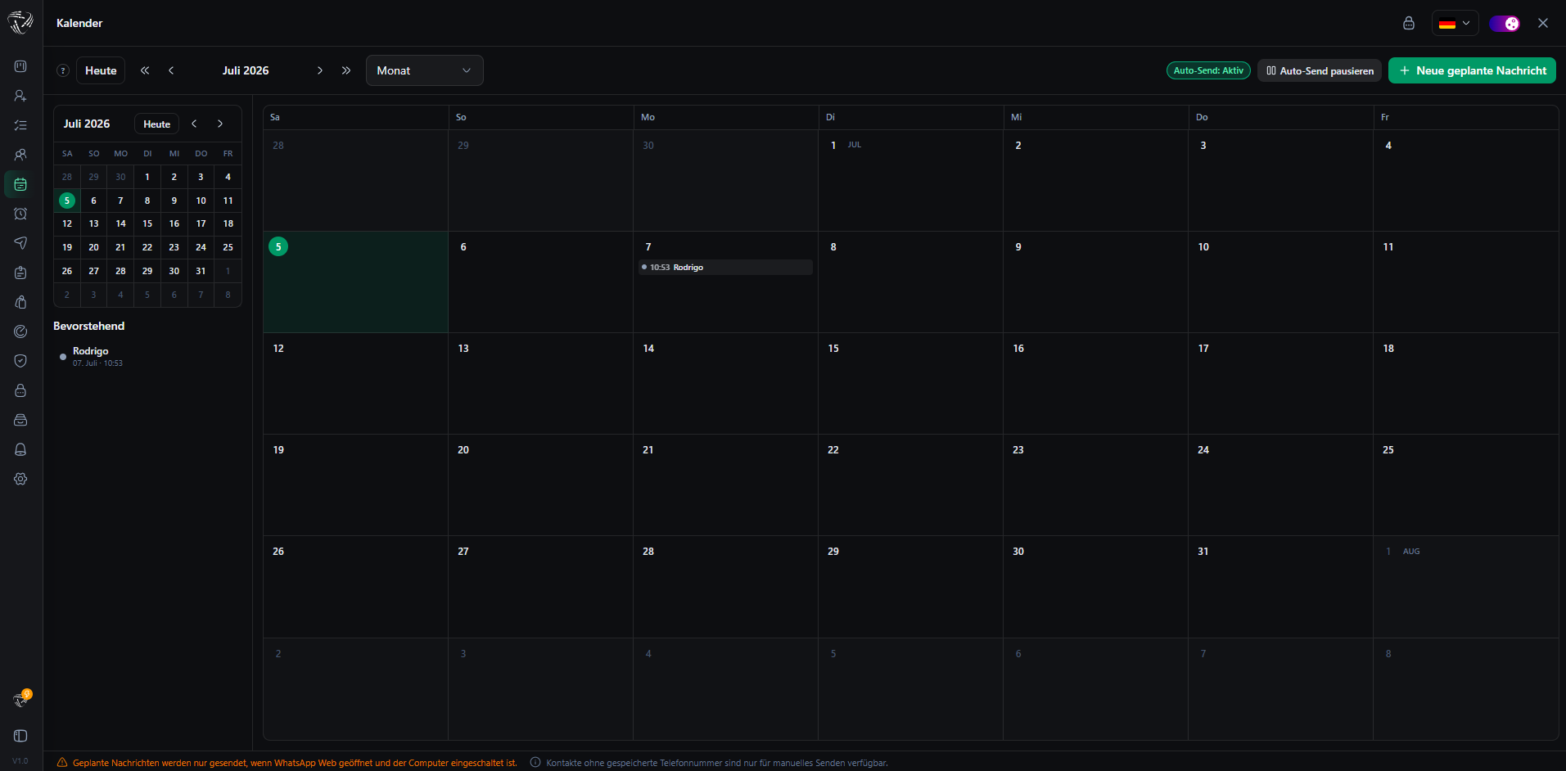Click the active calendar icon in sidebar

20,184
